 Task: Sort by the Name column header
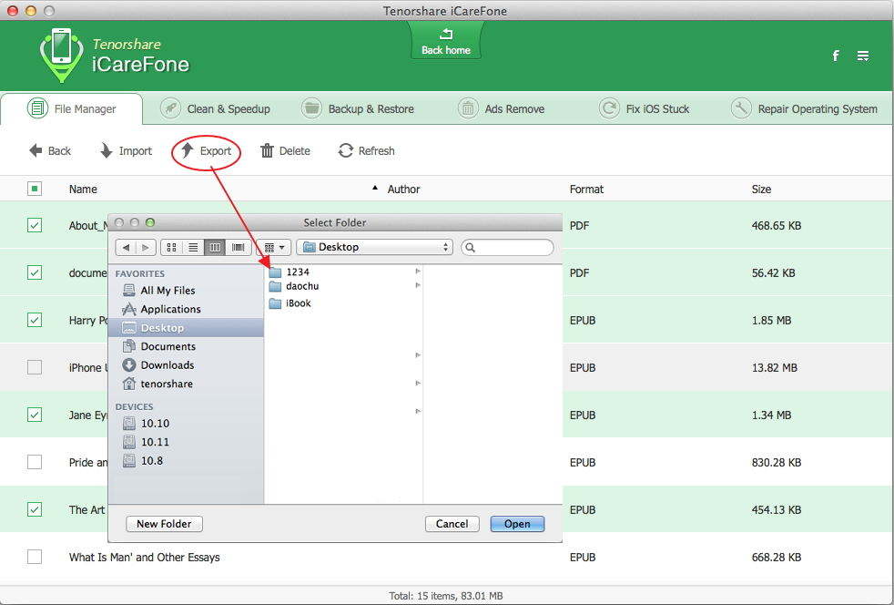(83, 189)
